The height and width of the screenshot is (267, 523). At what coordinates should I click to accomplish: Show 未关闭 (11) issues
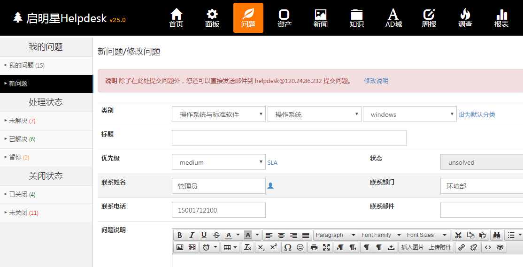click(46, 213)
